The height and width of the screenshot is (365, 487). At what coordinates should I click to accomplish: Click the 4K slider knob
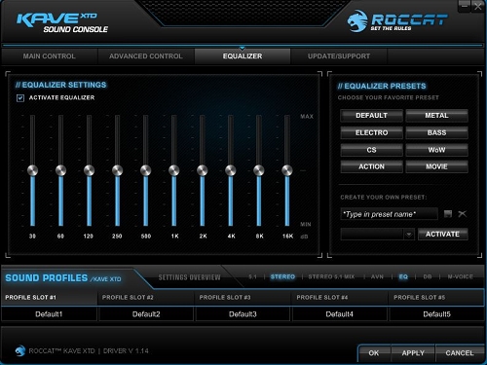(231, 170)
